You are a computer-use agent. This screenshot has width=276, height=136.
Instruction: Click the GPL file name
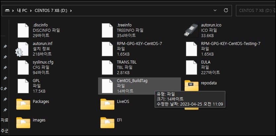[36, 81]
